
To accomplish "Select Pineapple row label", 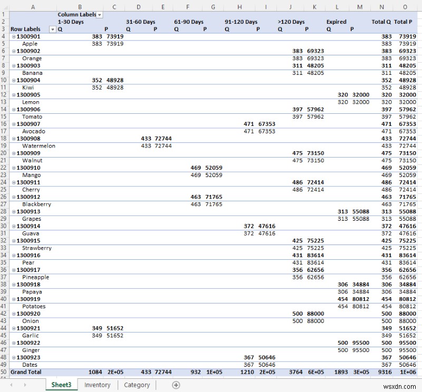I will [33, 277].
